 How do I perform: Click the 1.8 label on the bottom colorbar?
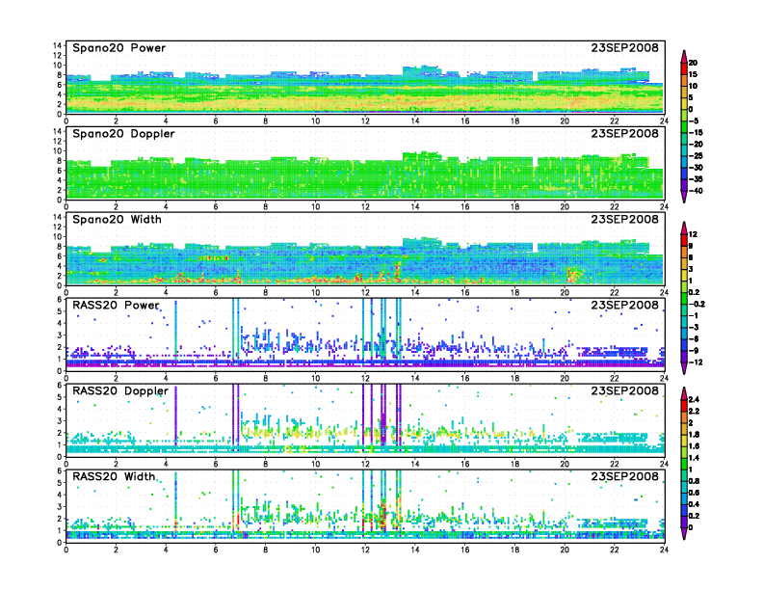tap(694, 435)
